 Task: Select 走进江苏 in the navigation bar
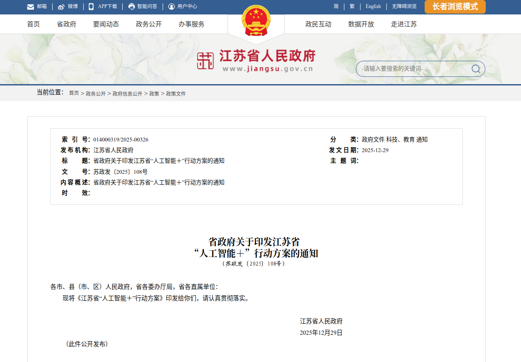click(404, 24)
